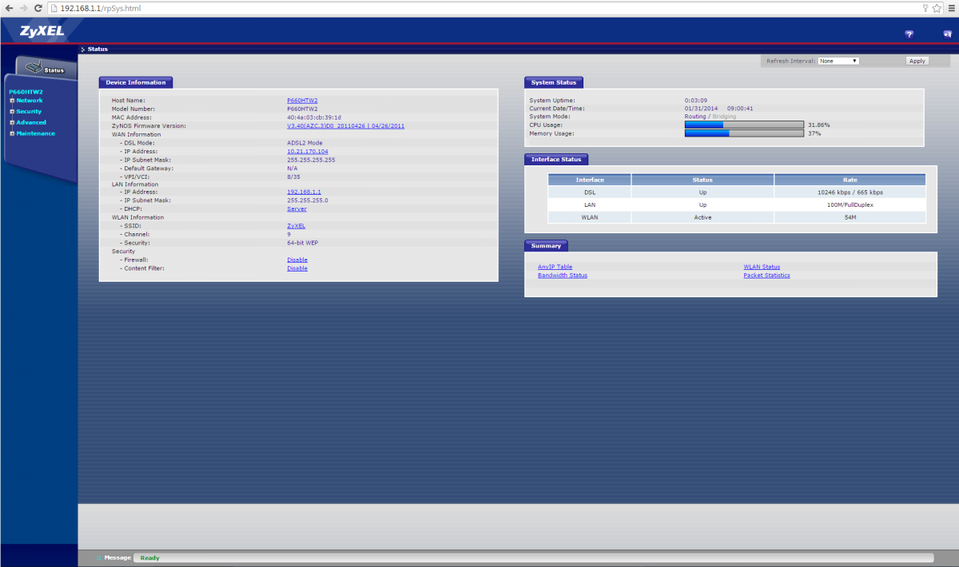Open the Bandwidth Status link
The width and height of the screenshot is (959, 567).
[x=562, y=276]
